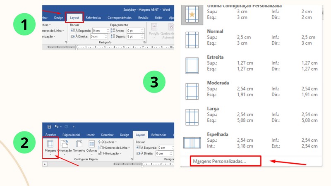Open the Tamanho page size menu
This screenshot has height=186, width=331.
(79, 148)
